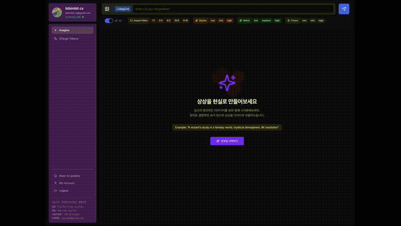This screenshot has height=226, width=401.
Task: Select the 16:9 aspect ratio
Action: pos(177,20)
